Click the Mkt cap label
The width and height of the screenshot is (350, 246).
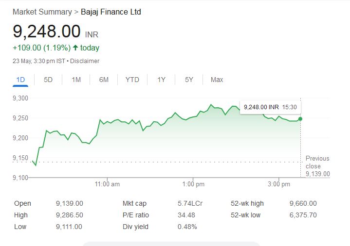134,203
